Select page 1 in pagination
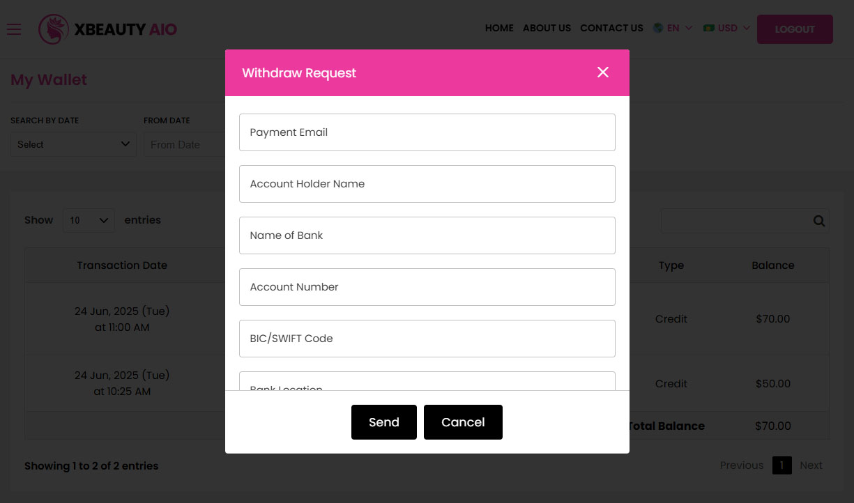 click(x=781, y=465)
